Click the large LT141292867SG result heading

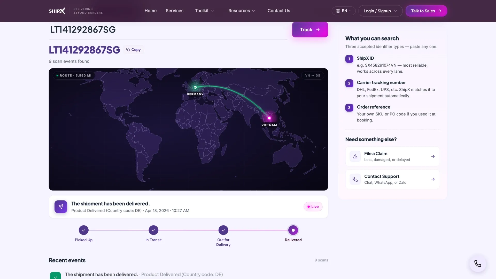pos(84,50)
